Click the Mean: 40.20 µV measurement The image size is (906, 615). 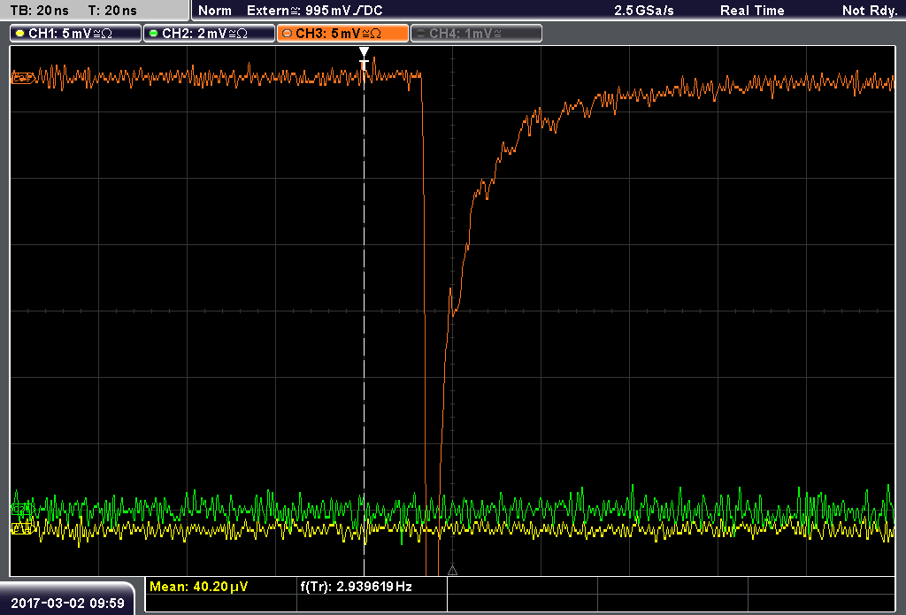pos(199,587)
